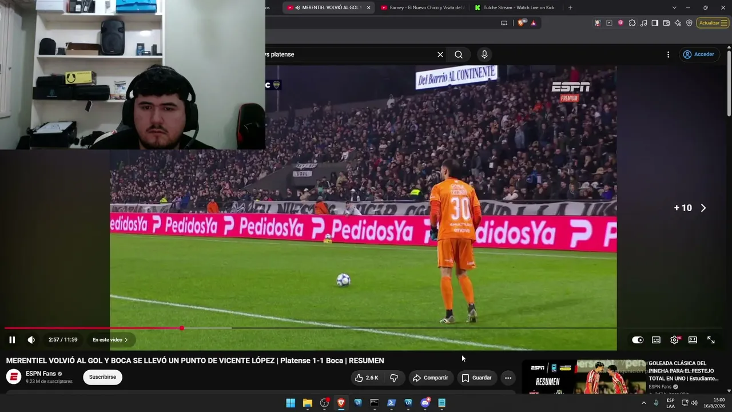Image resolution: width=732 pixels, height=412 pixels.
Task: Click the Compartir share button
Action: pos(430,378)
